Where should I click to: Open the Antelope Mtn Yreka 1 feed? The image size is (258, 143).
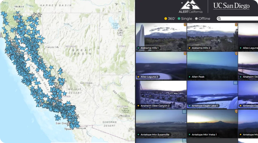point(212,124)
